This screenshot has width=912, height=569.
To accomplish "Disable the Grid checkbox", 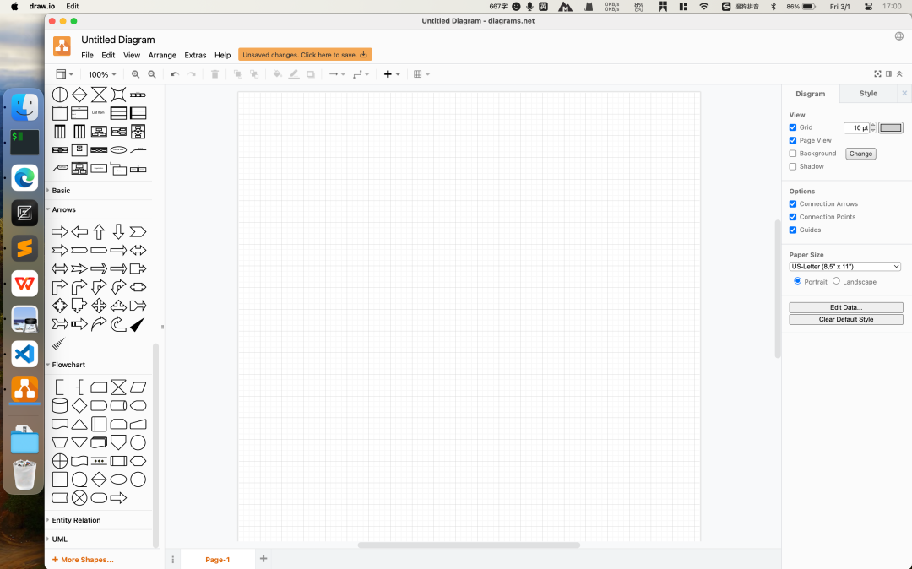I will tap(793, 127).
